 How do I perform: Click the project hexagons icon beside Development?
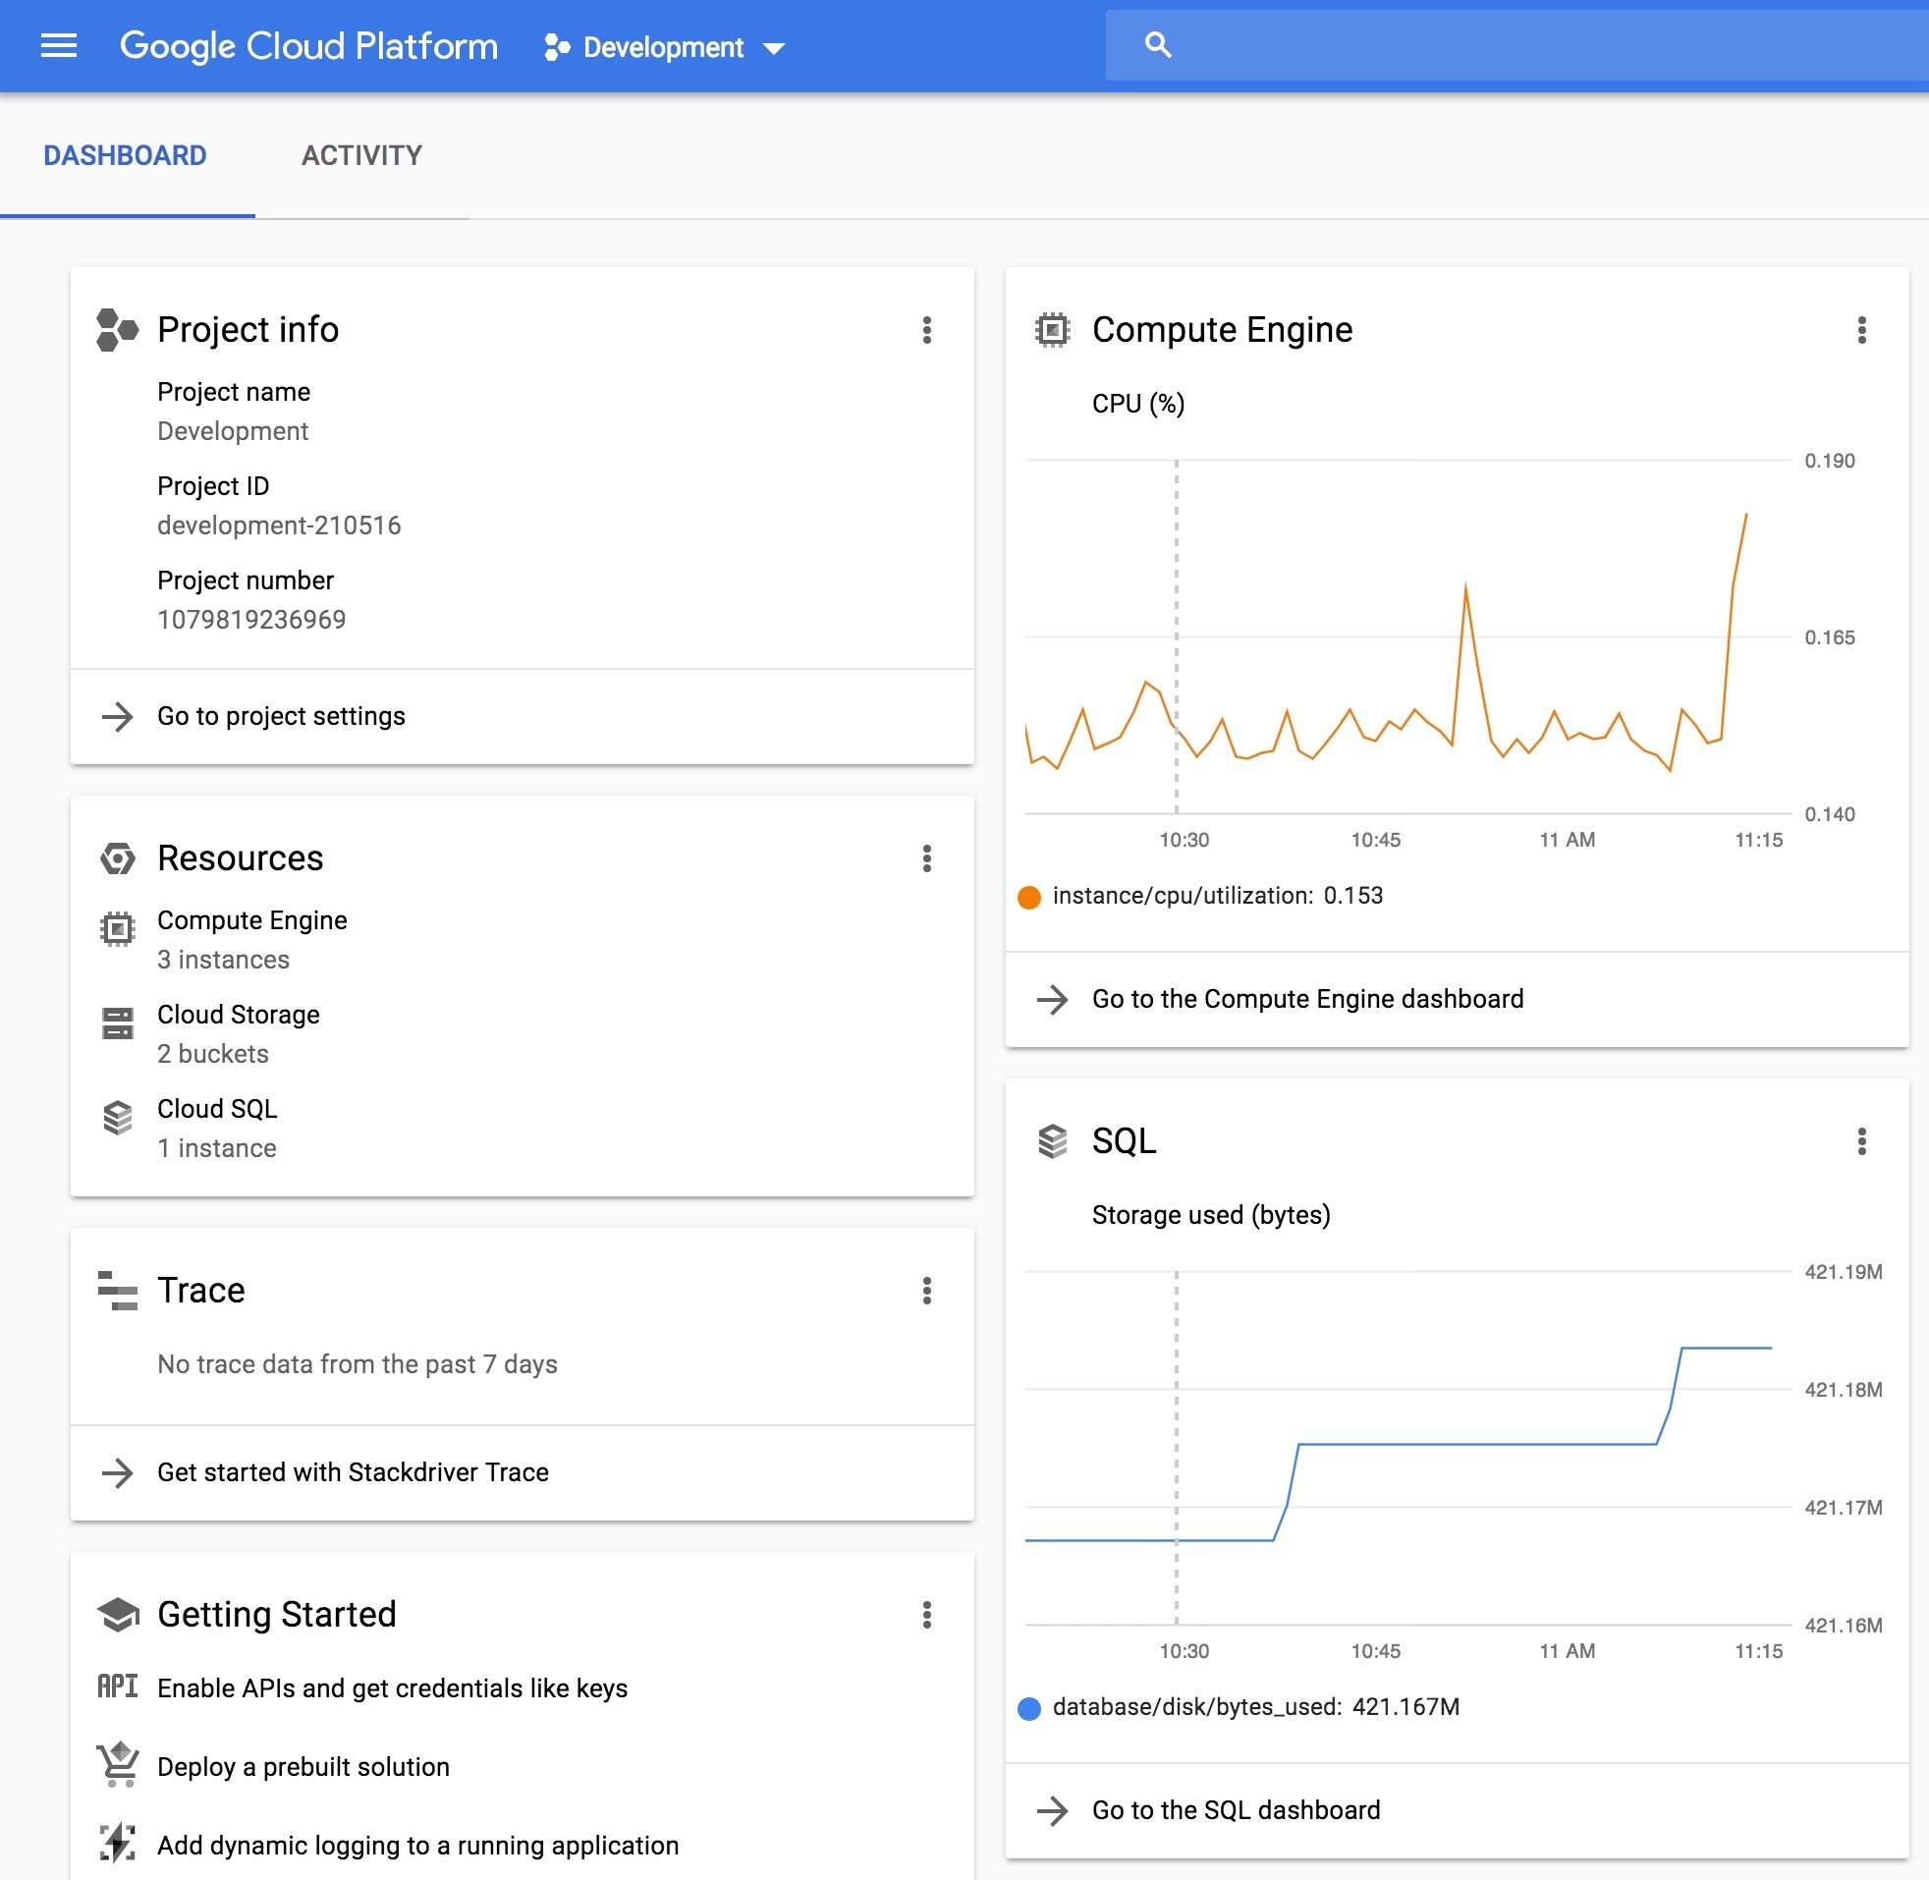(x=557, y=47)
